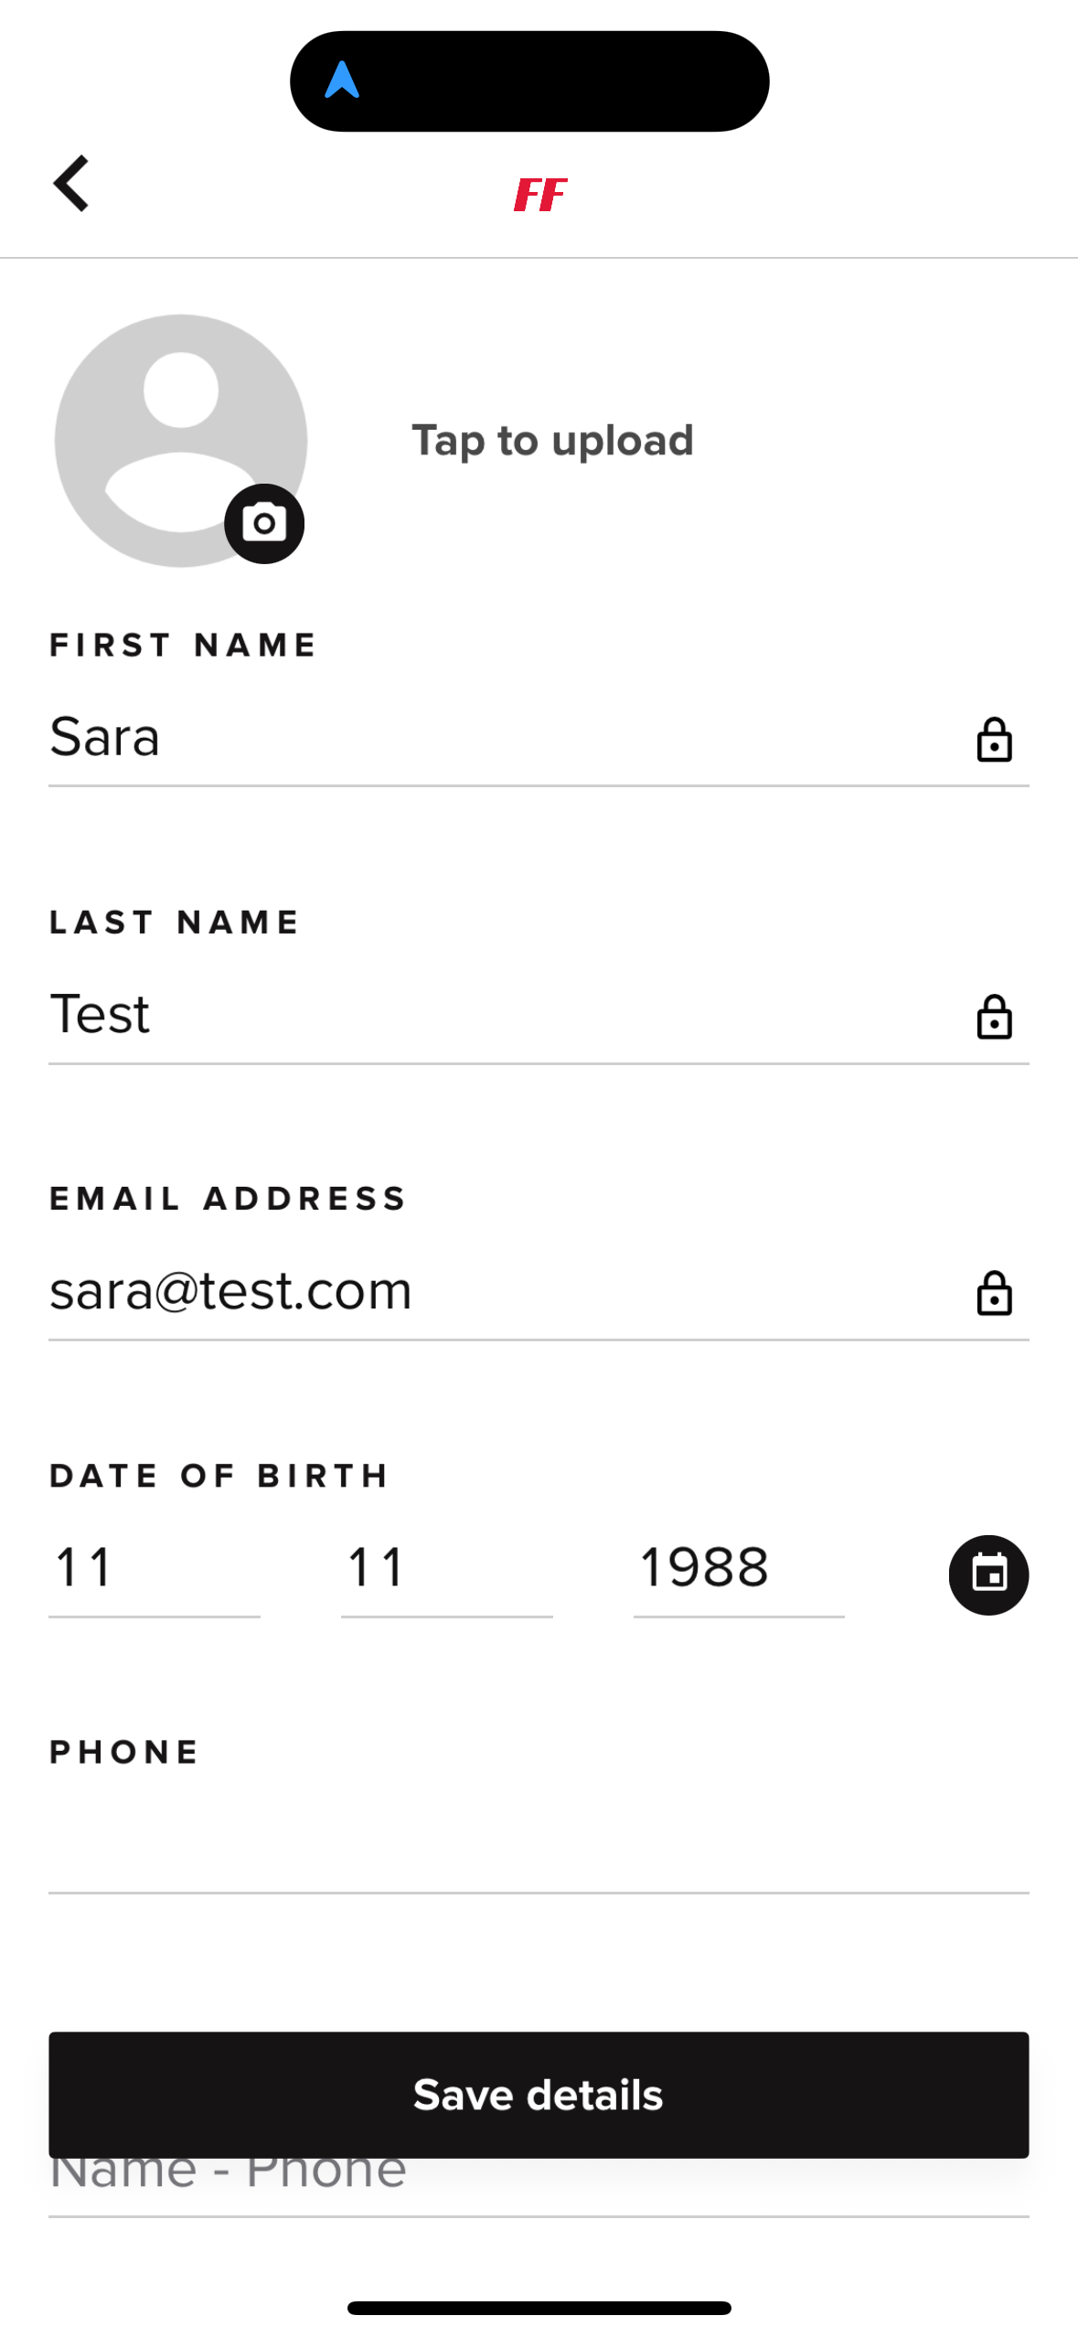Image resolution: width=1078 pixels, height=2337 pixels.
Task: Tap the blue location arrow in the status pill
Action: pos(342,80)
